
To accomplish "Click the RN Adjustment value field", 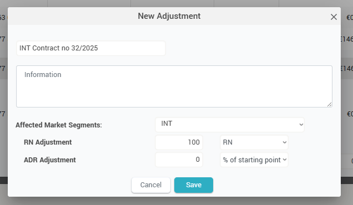I will tap(179, 142).
